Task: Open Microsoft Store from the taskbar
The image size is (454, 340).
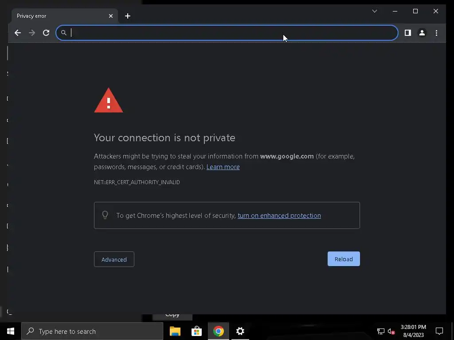Action: pyautogui.click(x=196, y=331)
